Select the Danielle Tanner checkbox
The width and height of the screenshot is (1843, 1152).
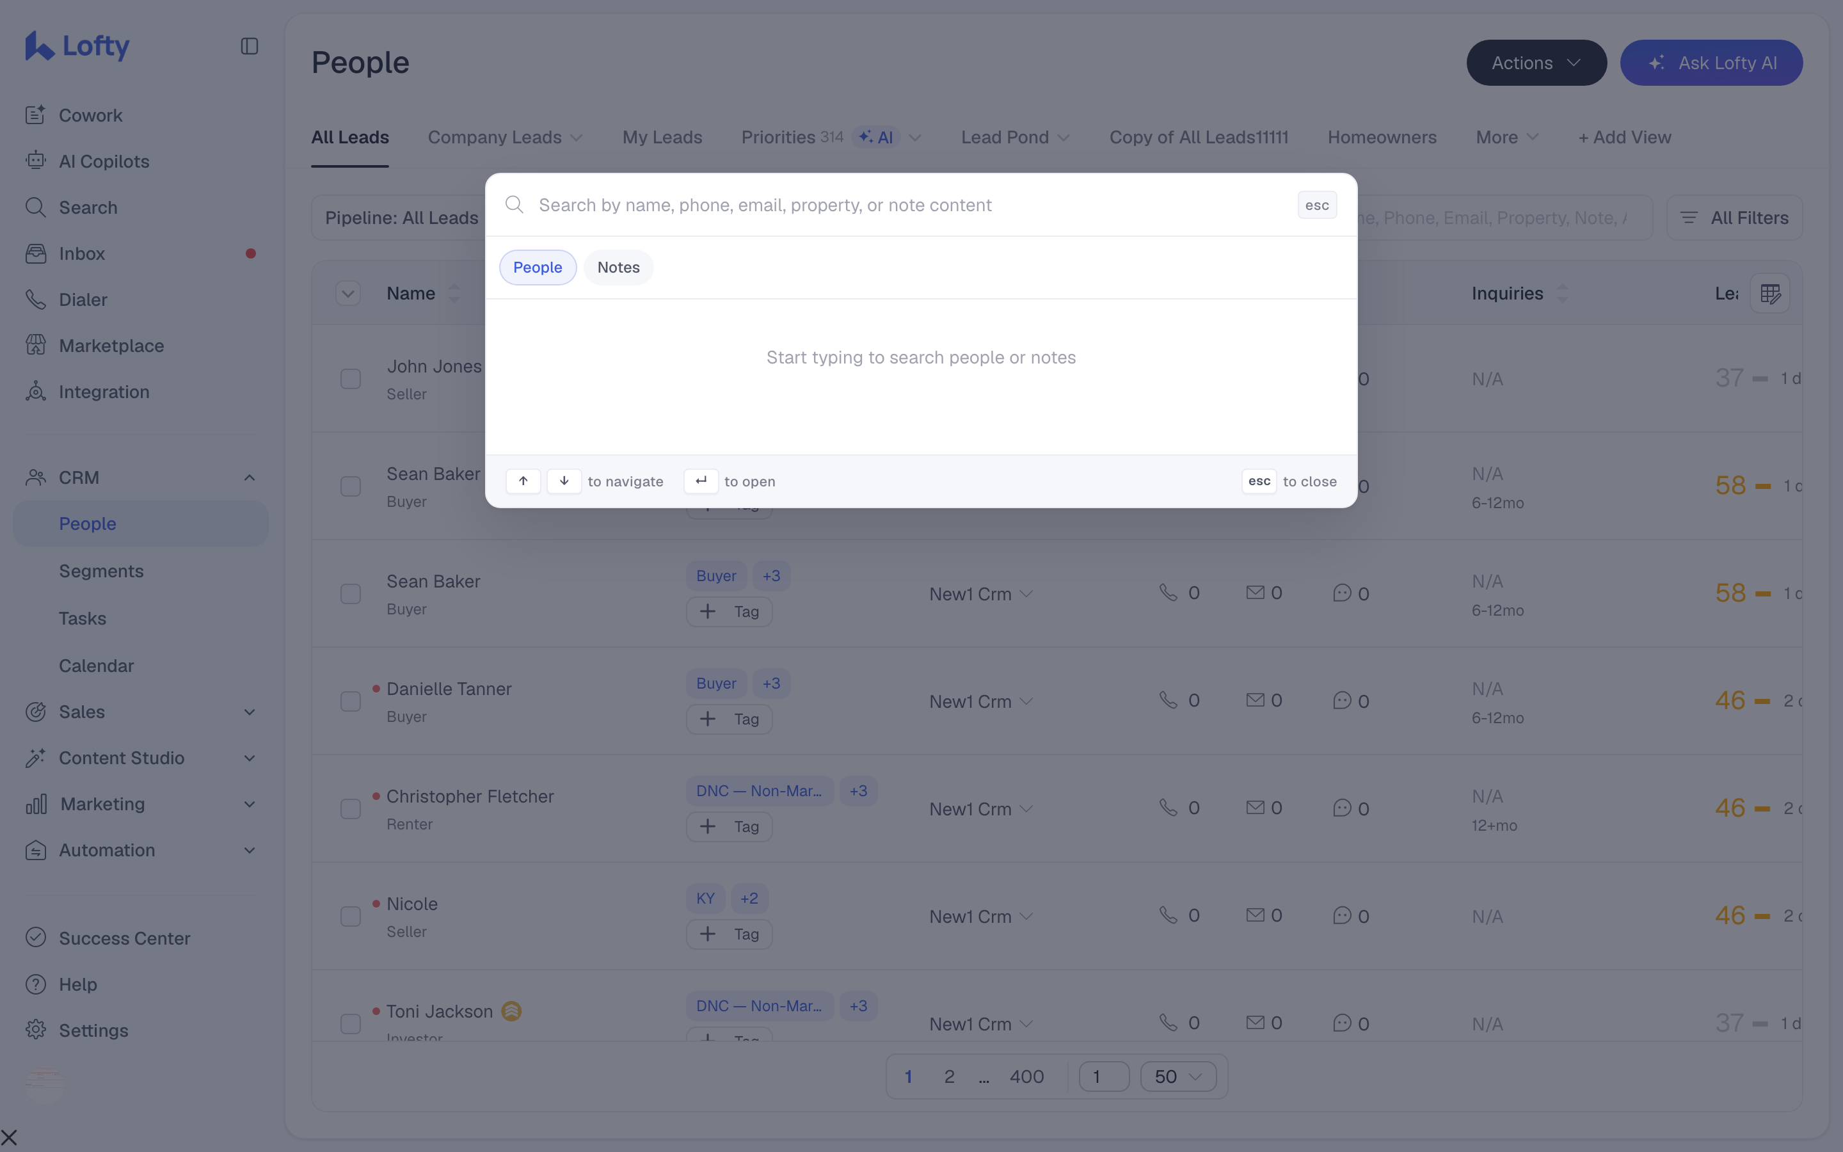tap(350, 701)
